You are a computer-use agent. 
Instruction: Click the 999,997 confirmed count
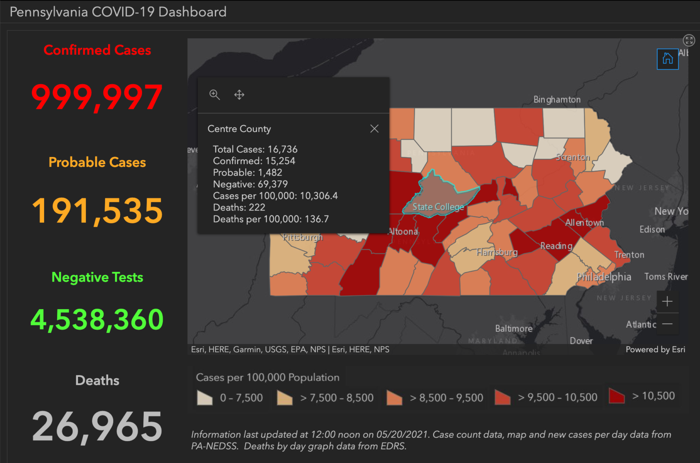pyautogui.click(x=97, y=97)
